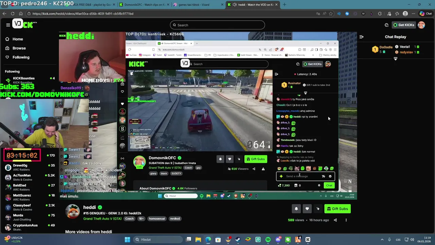The width and height of the screenshot is (435, 245).
Task: Open Following in Kick sidebar
Action: point(17,57)
